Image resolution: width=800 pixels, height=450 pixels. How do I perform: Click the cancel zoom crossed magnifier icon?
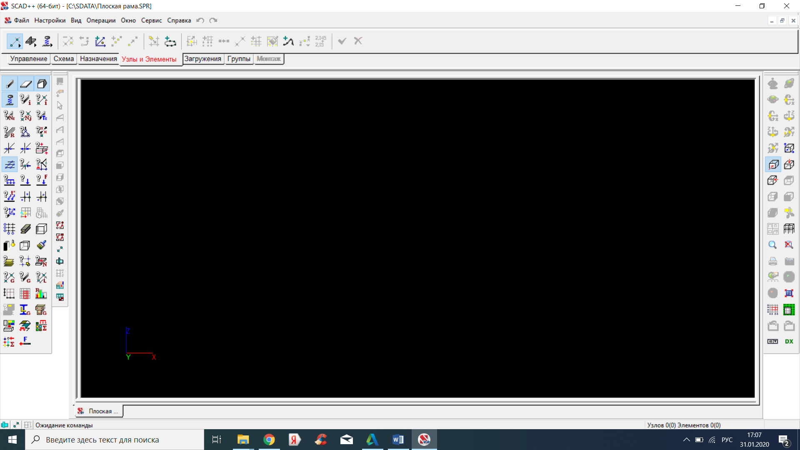coord(789,245)
